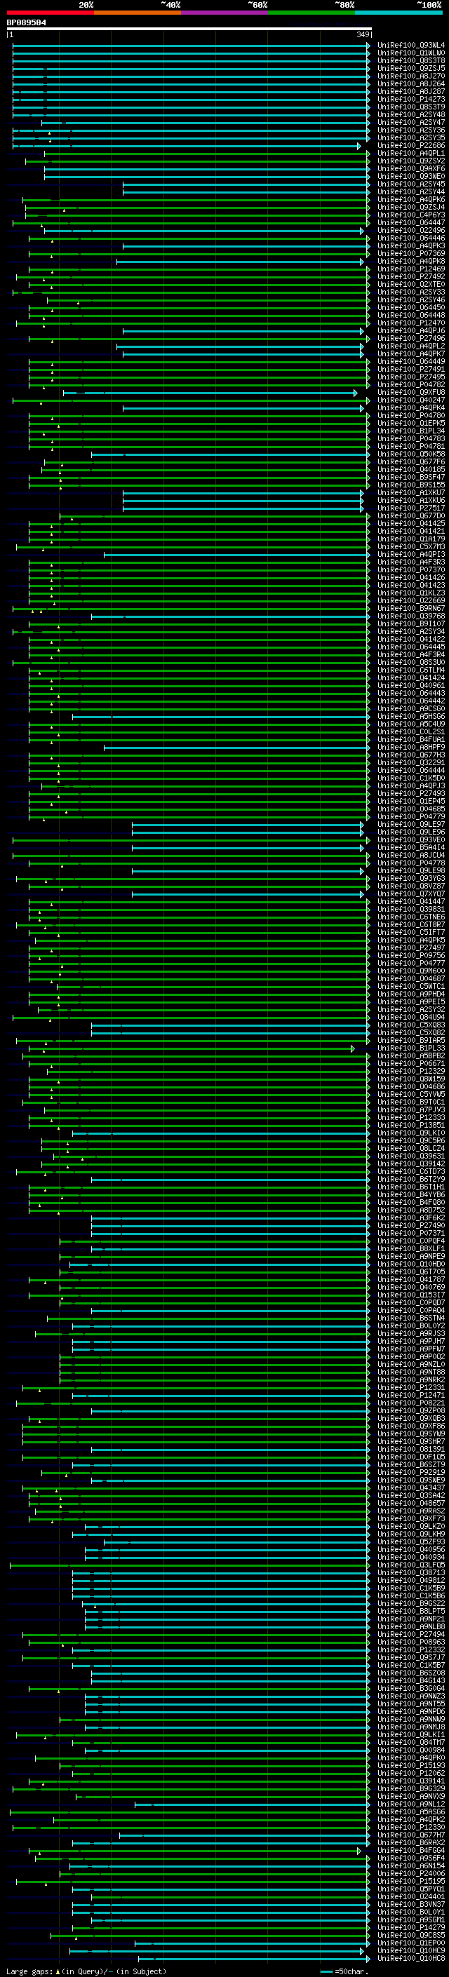The height and width of the screenshot is (1977, 449).
Task: Select the UniRef100_Q9XFU8 label
Action: (x=410, y=392)
